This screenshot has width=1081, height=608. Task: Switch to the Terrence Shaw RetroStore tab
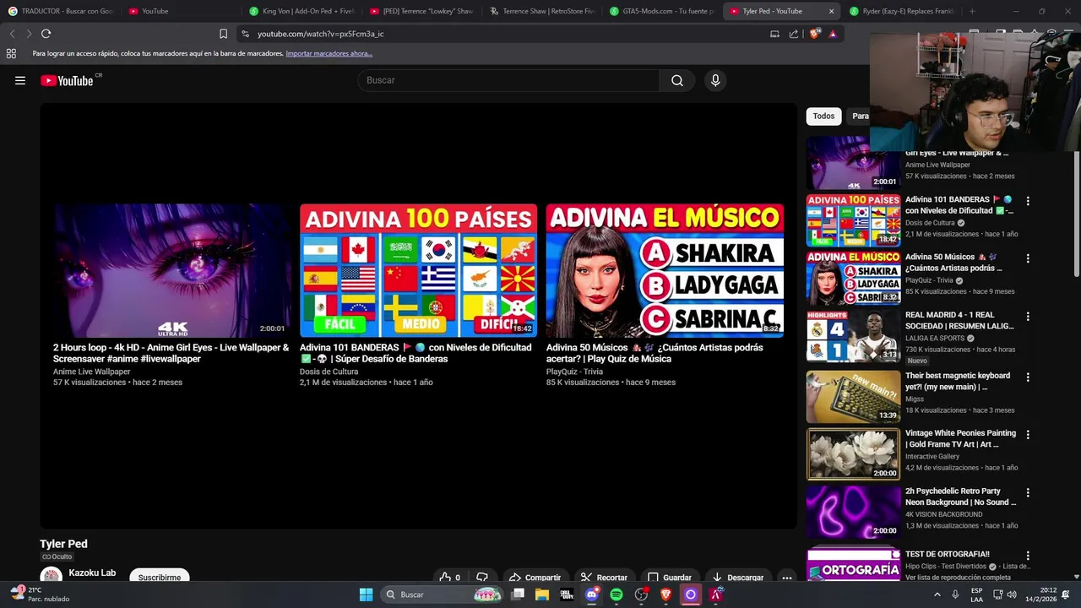point(543,11)
